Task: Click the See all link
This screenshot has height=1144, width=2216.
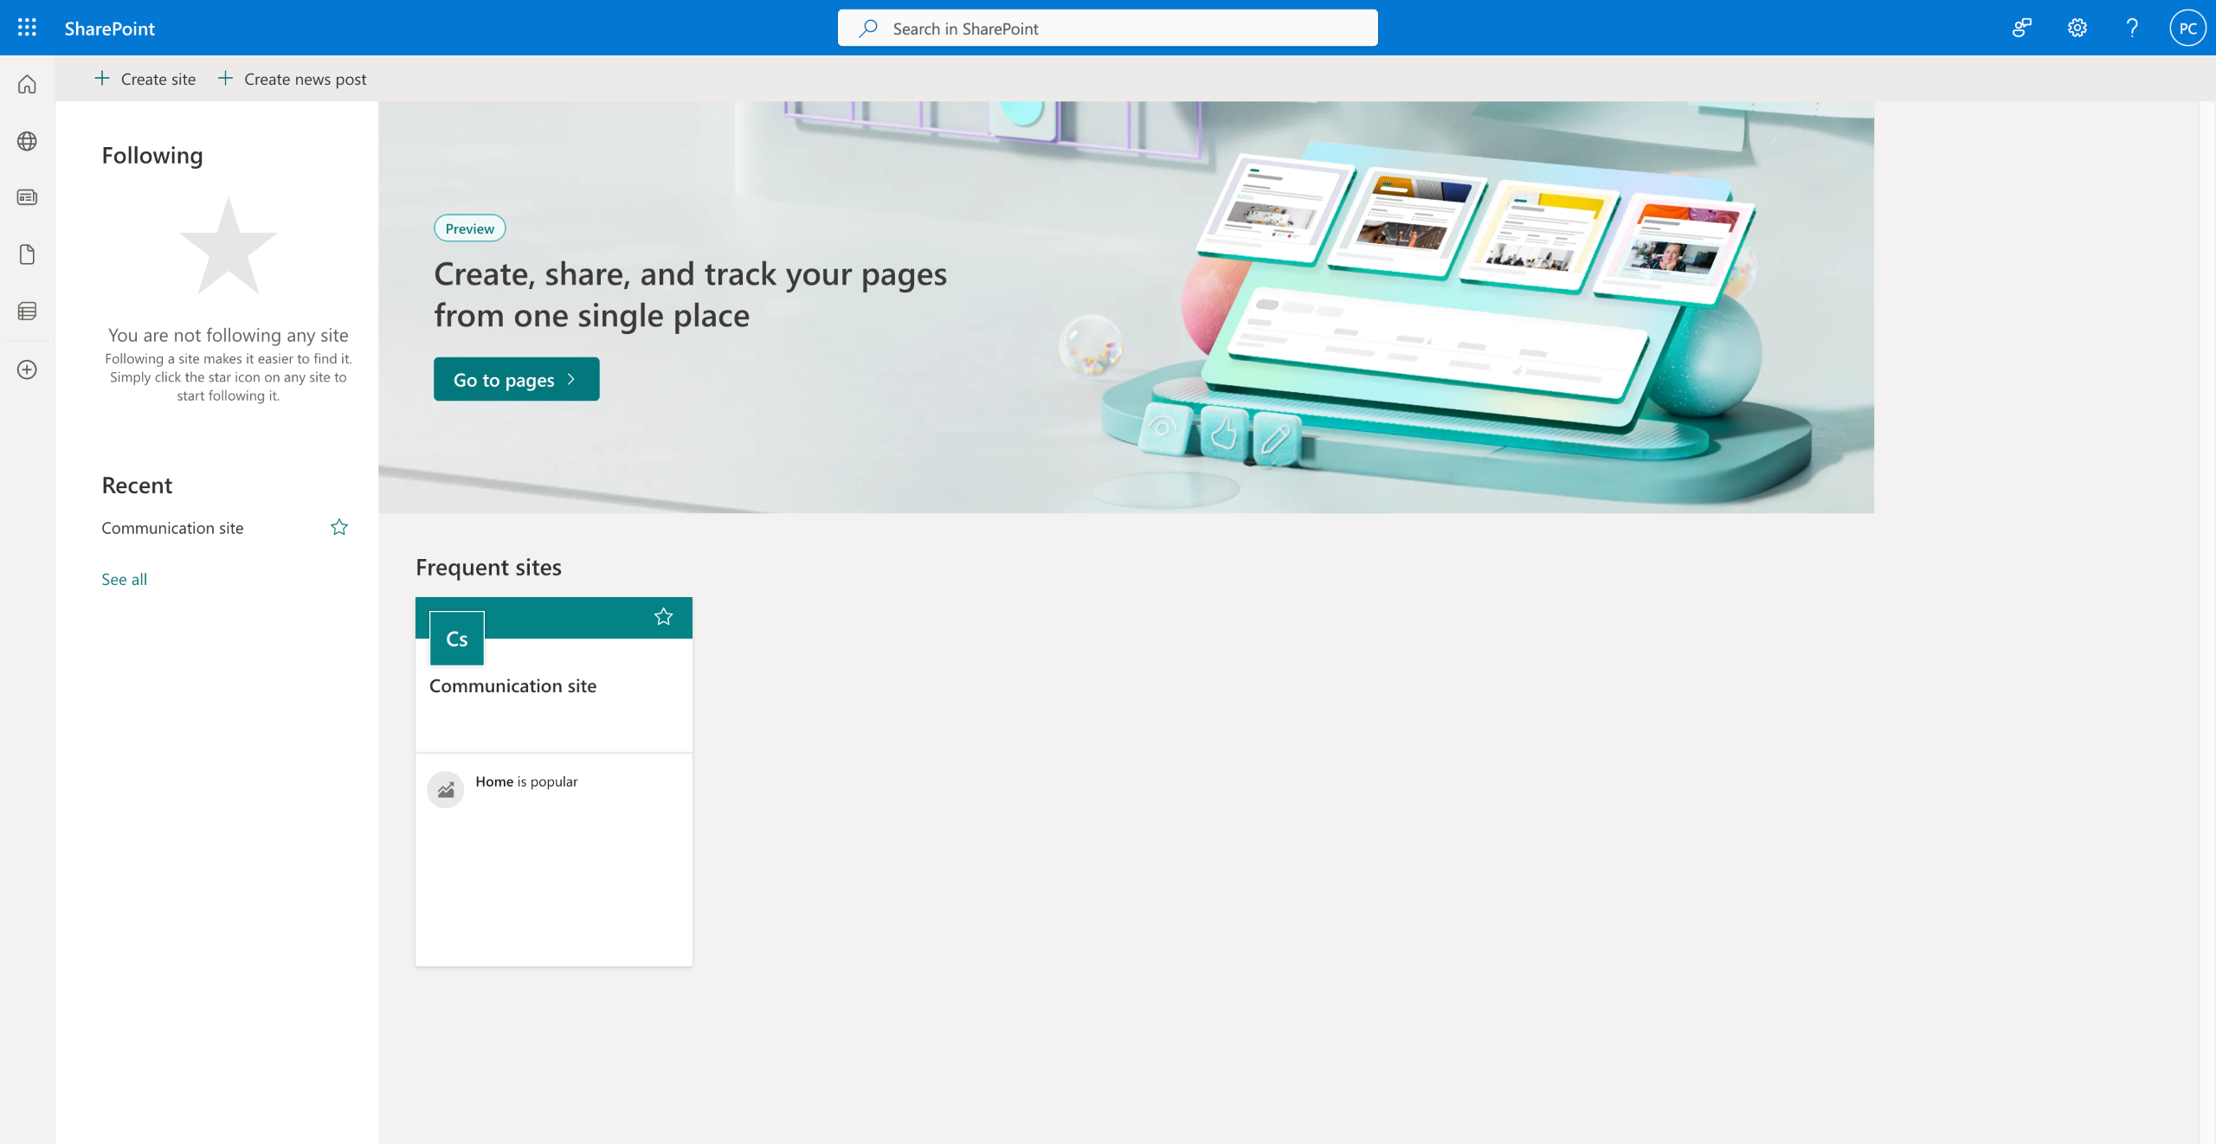Action: (x=124, y=579)
